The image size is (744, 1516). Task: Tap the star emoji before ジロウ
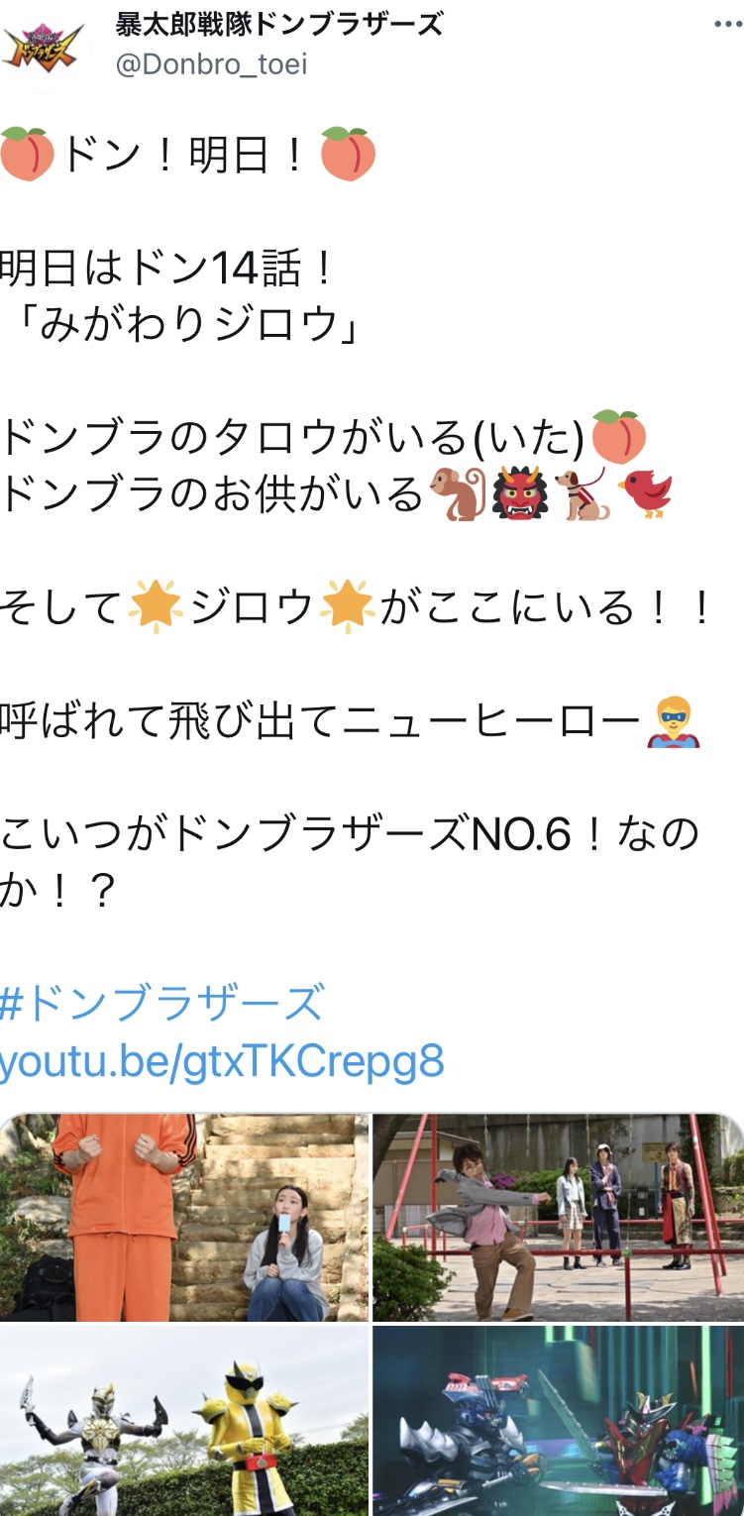157,607
